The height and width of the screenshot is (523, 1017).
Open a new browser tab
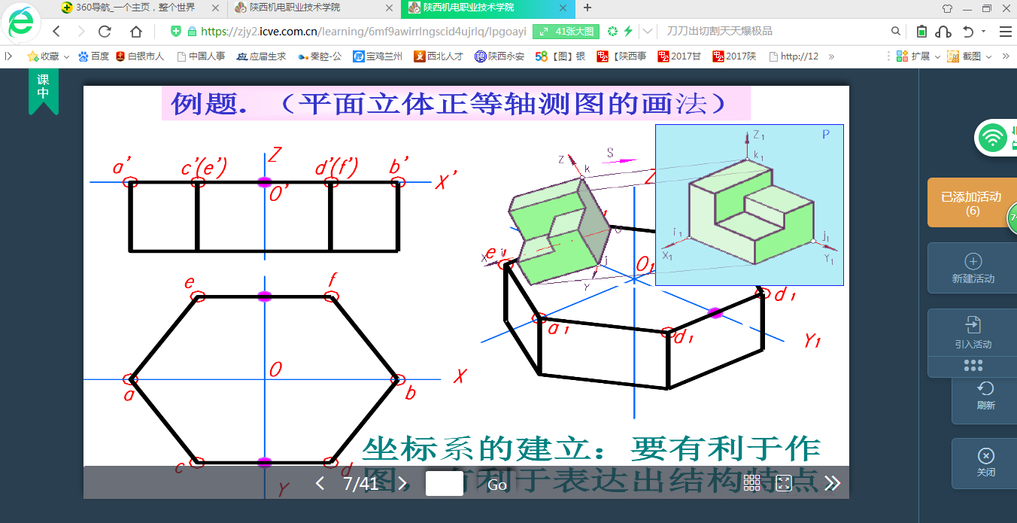[587, 8]
